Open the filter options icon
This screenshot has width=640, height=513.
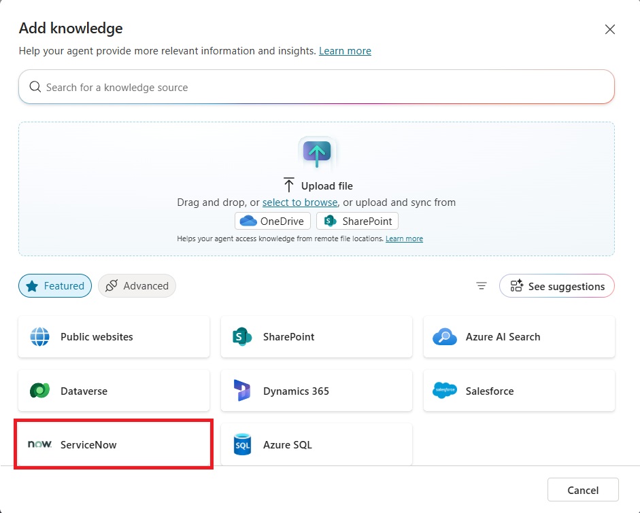click(482, 286)
